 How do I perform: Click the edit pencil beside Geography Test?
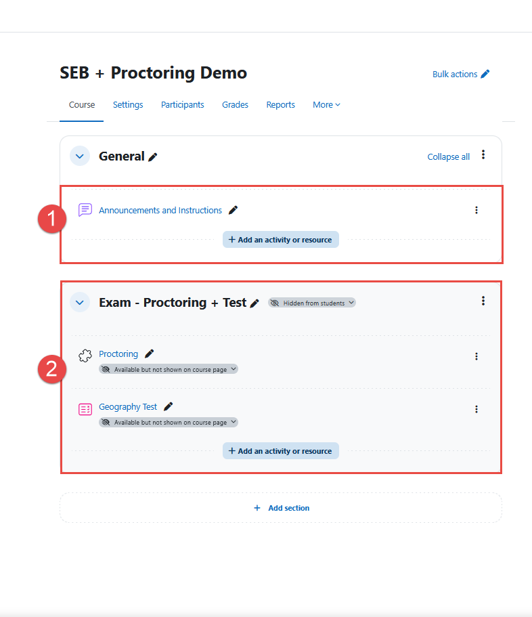point(169,407)
